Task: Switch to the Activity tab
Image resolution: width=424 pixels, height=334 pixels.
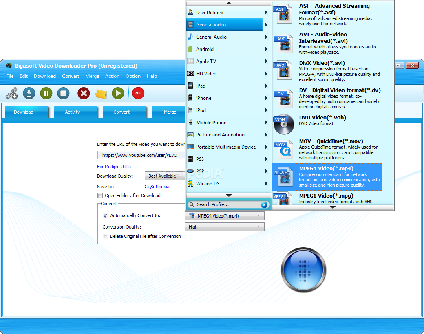Action: tap(75, 112)
